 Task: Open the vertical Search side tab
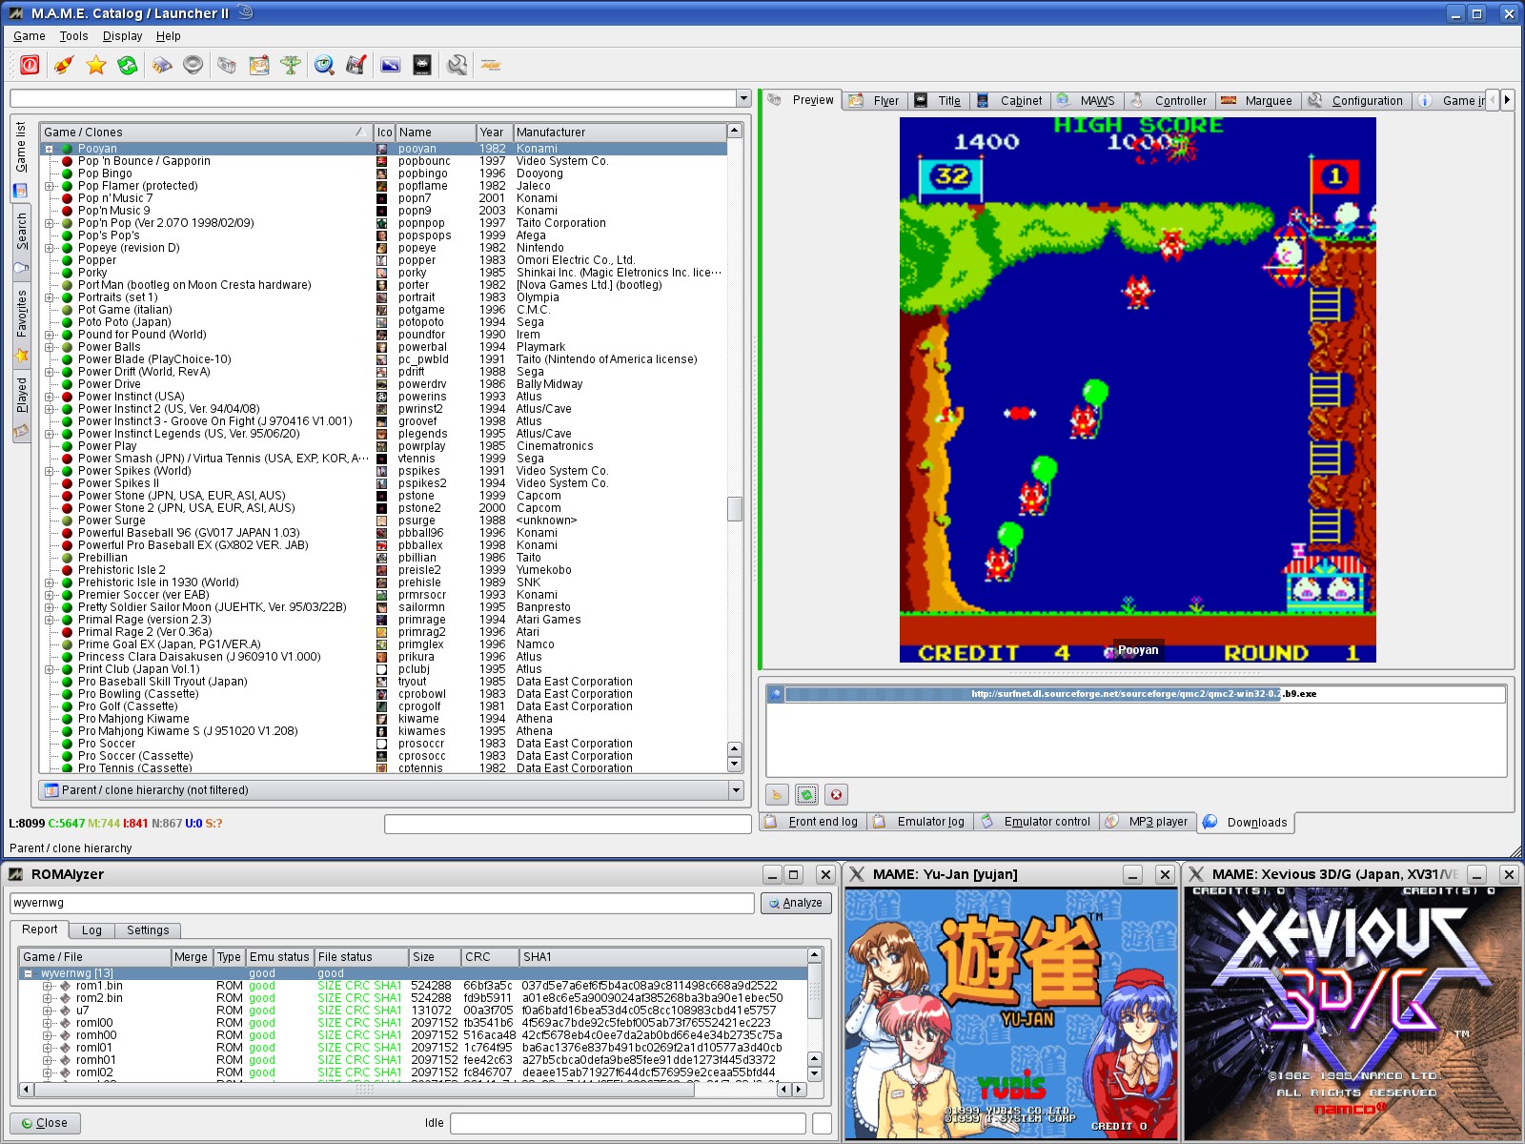(21, 242)
